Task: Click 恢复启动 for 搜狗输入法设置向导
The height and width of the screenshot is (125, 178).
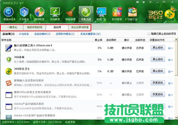Action: [x=158, y=83]
